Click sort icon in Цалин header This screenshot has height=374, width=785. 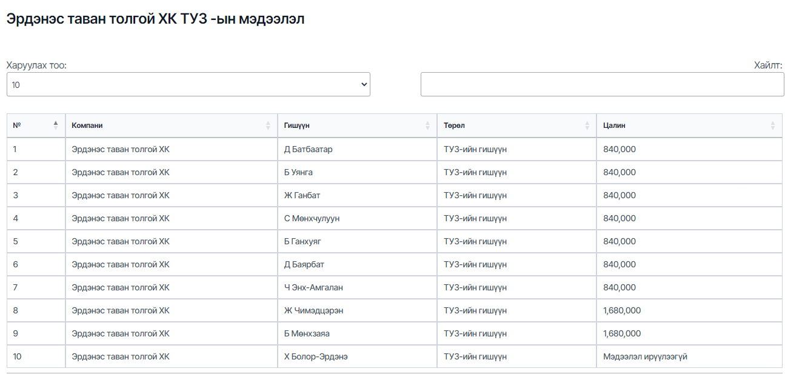click(772, 125)
